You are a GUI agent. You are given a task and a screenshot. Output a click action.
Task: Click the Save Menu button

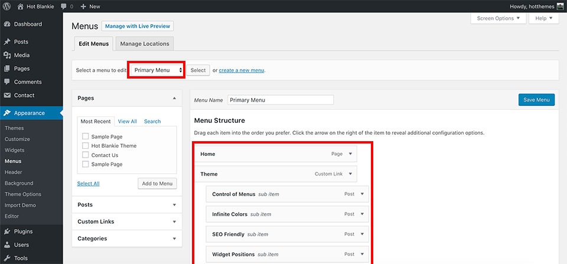click(536, 100)
